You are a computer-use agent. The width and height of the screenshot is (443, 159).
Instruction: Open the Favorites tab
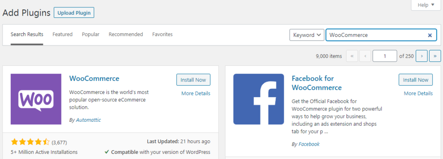coord(163,34)
